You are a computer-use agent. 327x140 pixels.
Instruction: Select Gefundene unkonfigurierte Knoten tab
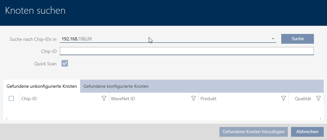(x=42, y=86)
